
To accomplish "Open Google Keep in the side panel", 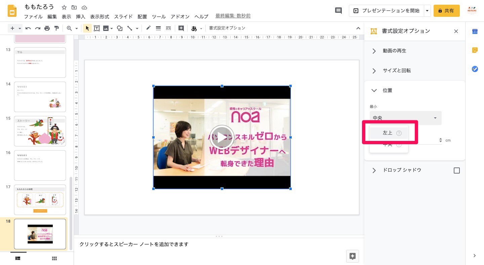I will (x=475, y=50).
